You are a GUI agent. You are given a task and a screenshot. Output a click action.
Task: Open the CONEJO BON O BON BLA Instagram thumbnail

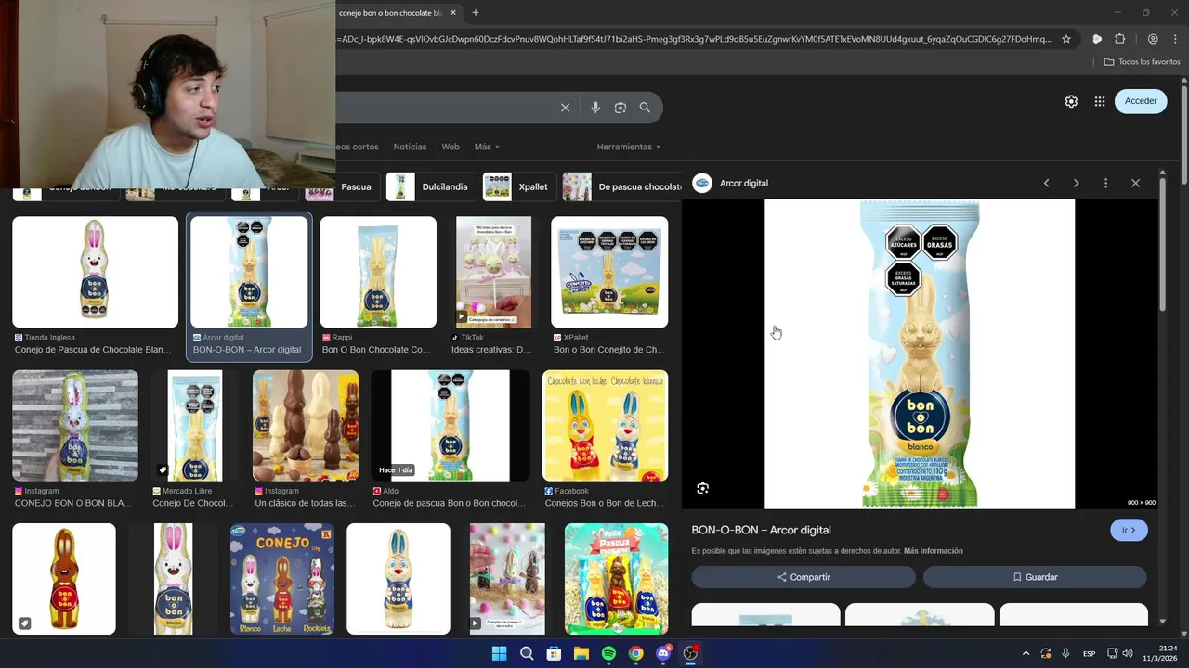point(75,425)
